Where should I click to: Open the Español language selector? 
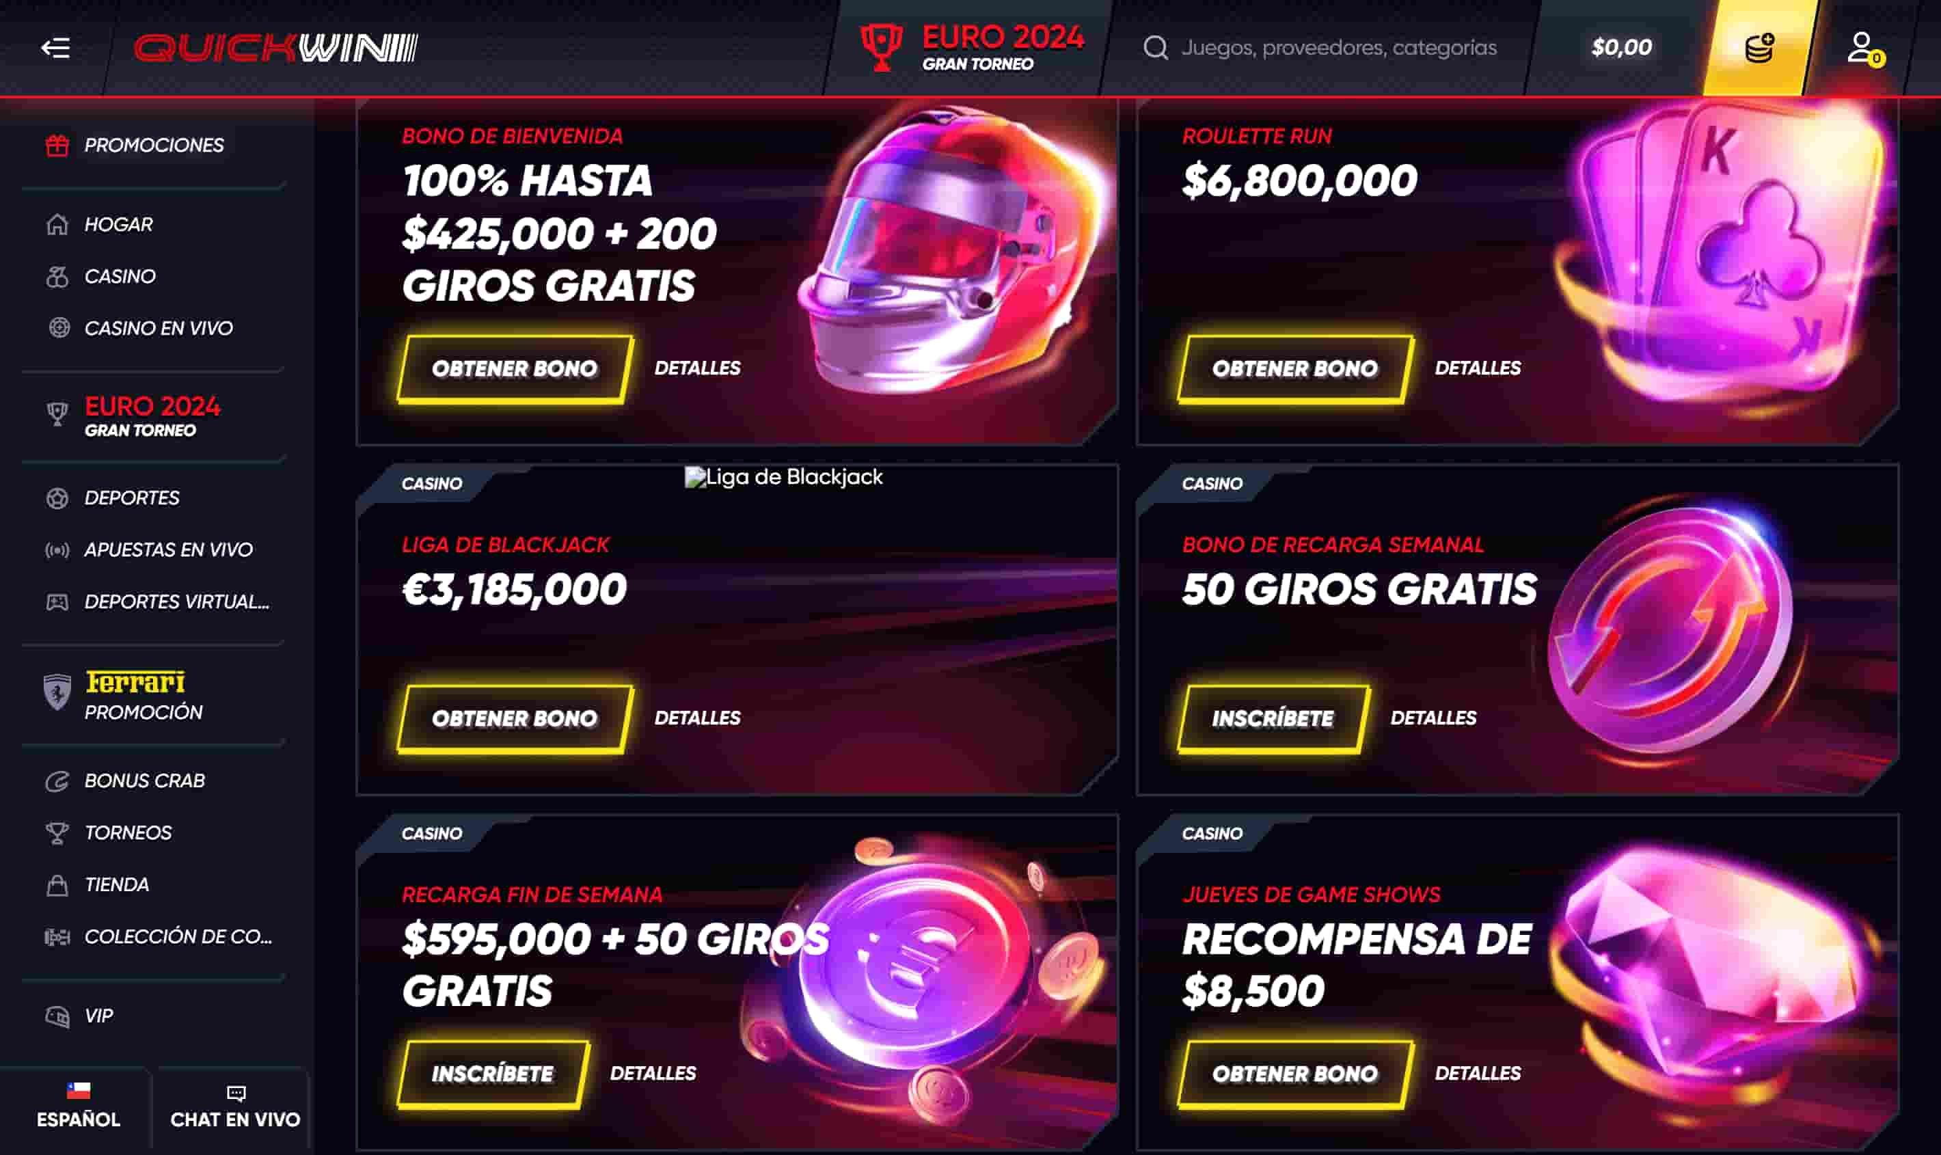pos(78,1105)
